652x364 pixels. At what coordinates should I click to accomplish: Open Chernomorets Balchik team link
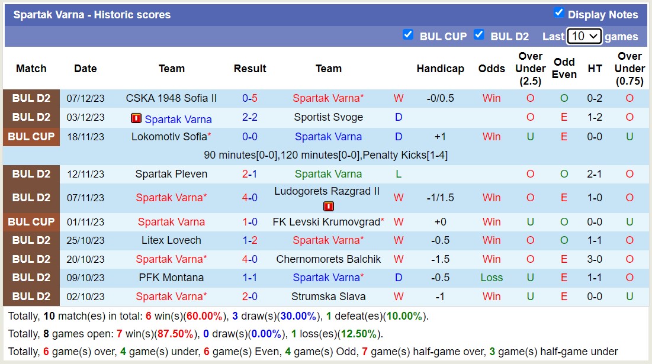(329, 259)
